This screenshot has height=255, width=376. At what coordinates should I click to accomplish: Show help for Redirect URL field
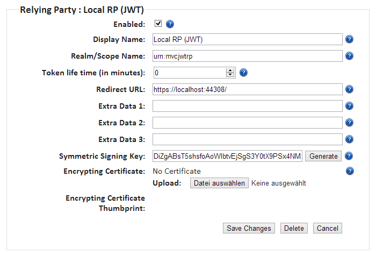click(x=349, y=89)
